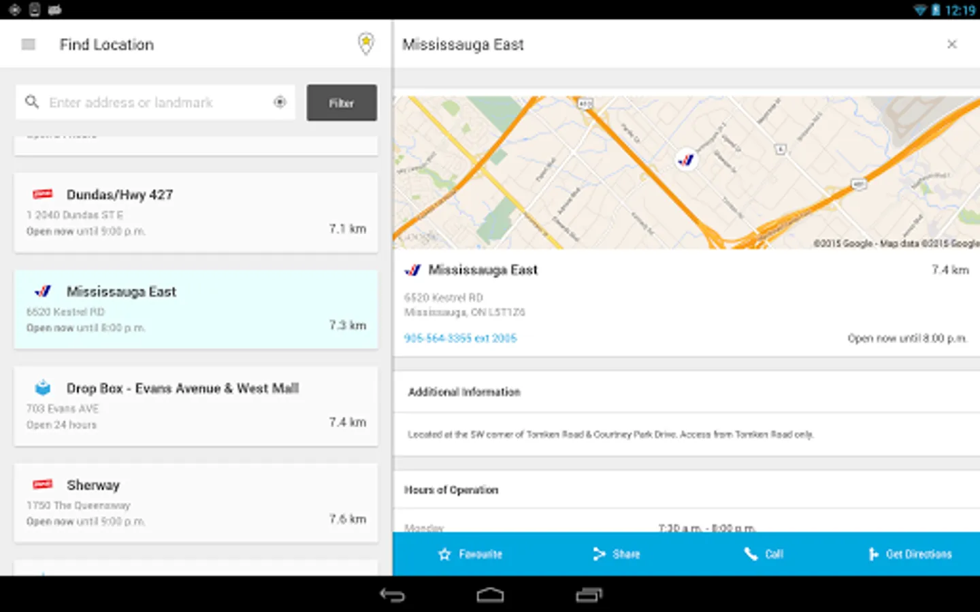Use current location target icon
The image size is (980, 612).
[x=280, y=102]
